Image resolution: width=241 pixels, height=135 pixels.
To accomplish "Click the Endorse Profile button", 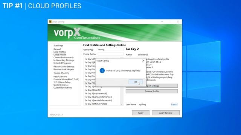I will coord(152,91).
